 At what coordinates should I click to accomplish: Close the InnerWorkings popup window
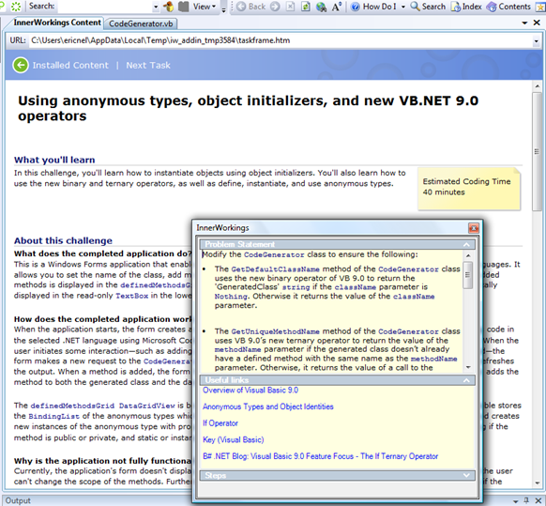click(x=473, y=228)
